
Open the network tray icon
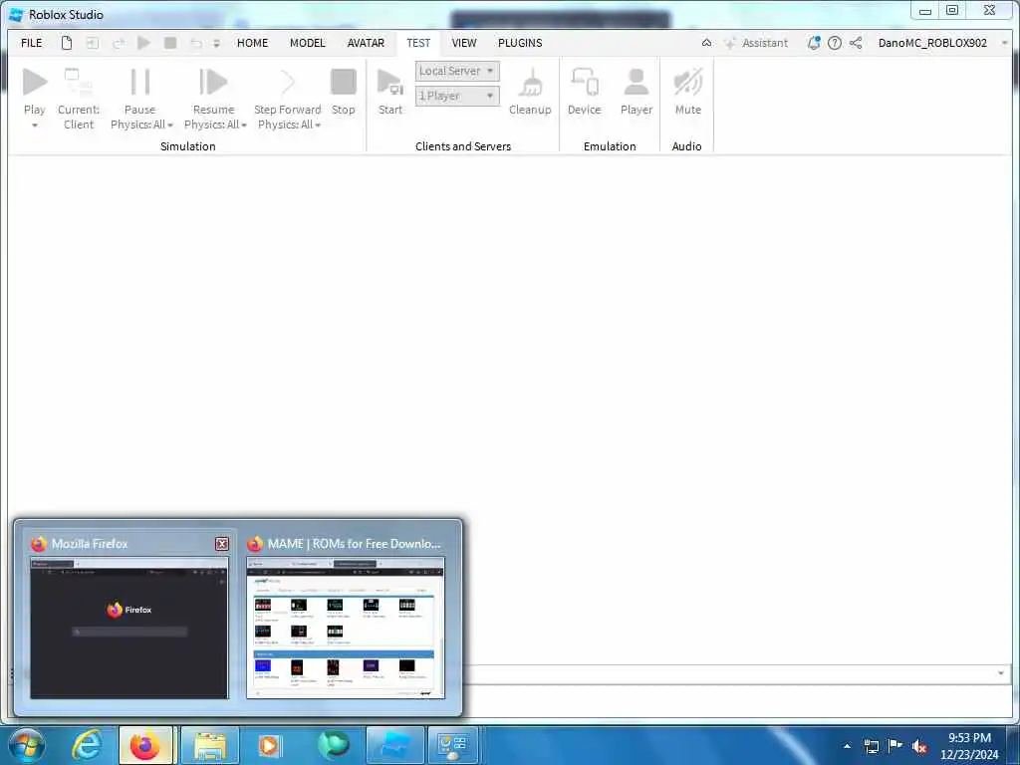[871, 747]
